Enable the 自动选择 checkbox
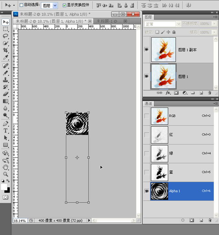Viewport: 219px width, 235px height. pyautogui.click(x=21, y=5)
